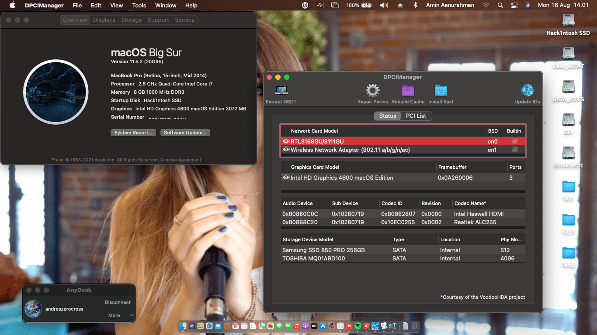The image size is (597, 335).
Task: Toggle Builtin checkbox for en0
Action: (x=515, y=141)
